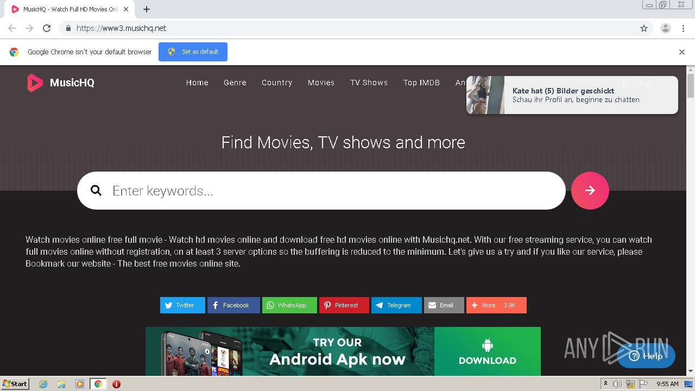Click the padlock site info icon
Viewport: 695px width, 391px height.
(68, 28)
